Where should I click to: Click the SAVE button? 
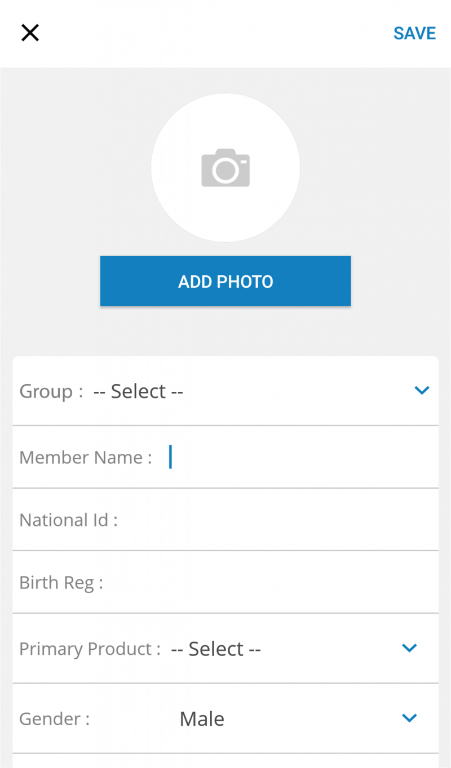coord(414,33)
